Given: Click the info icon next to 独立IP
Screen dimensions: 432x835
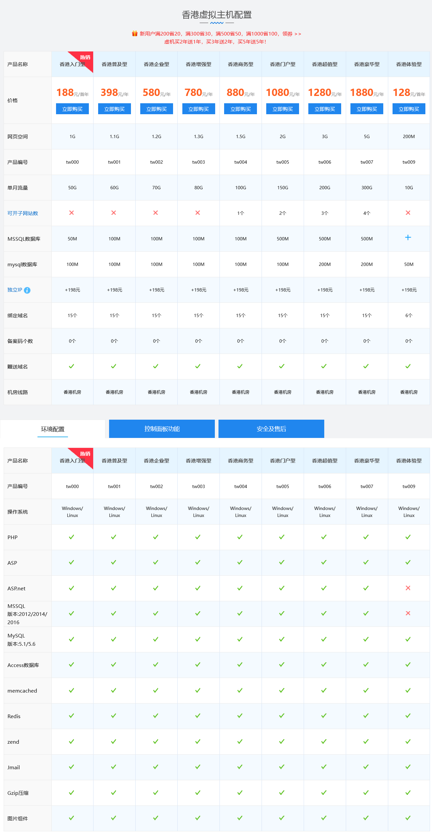Looking at the screenshot, I should coord(27,290).
